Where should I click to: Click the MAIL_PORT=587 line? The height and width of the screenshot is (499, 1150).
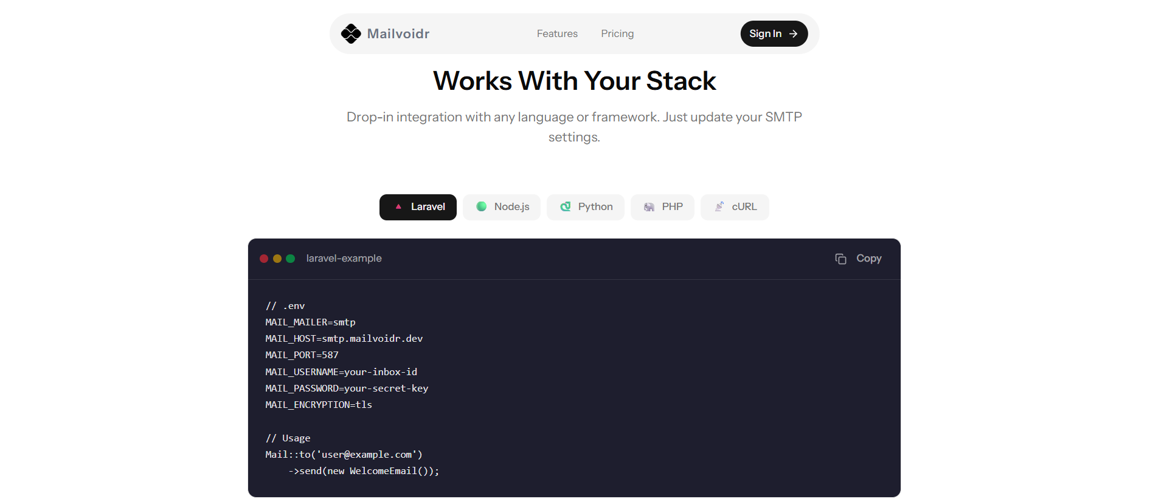(302, 355)
